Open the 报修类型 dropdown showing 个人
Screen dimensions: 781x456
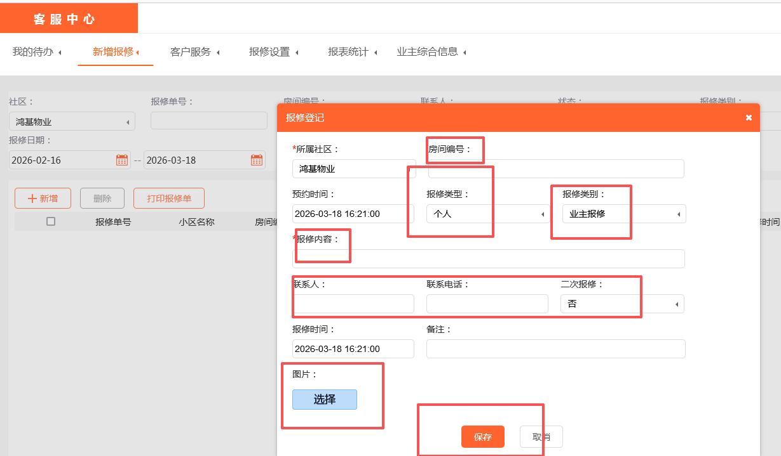pos(487,214)
